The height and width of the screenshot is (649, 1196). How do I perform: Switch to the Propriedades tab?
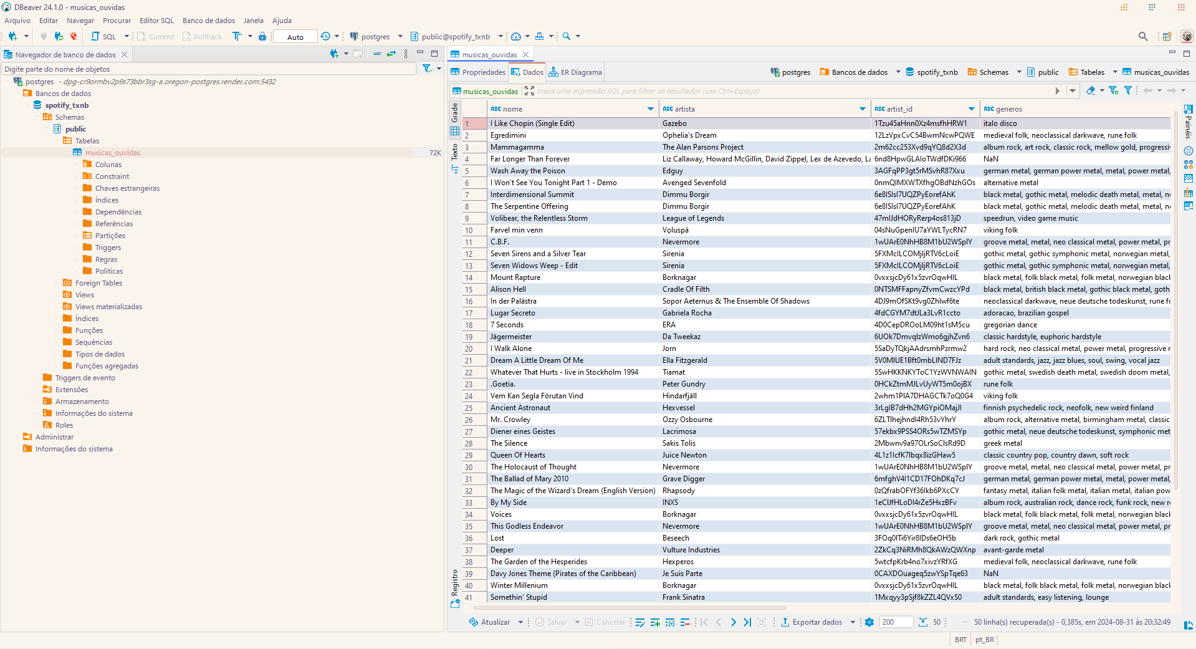click(478, 72)
